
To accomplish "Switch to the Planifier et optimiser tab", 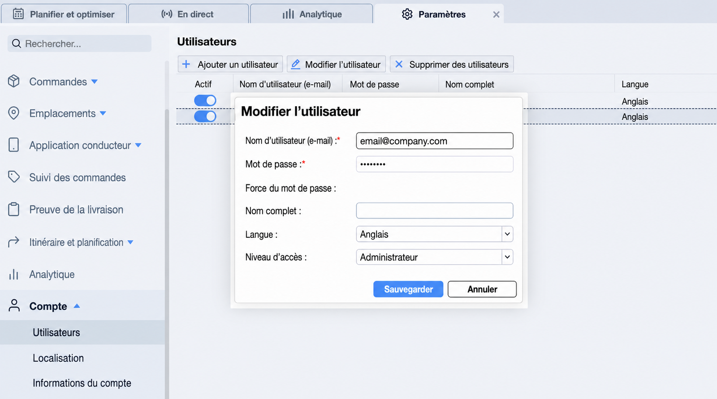I will tap(64, 14).
